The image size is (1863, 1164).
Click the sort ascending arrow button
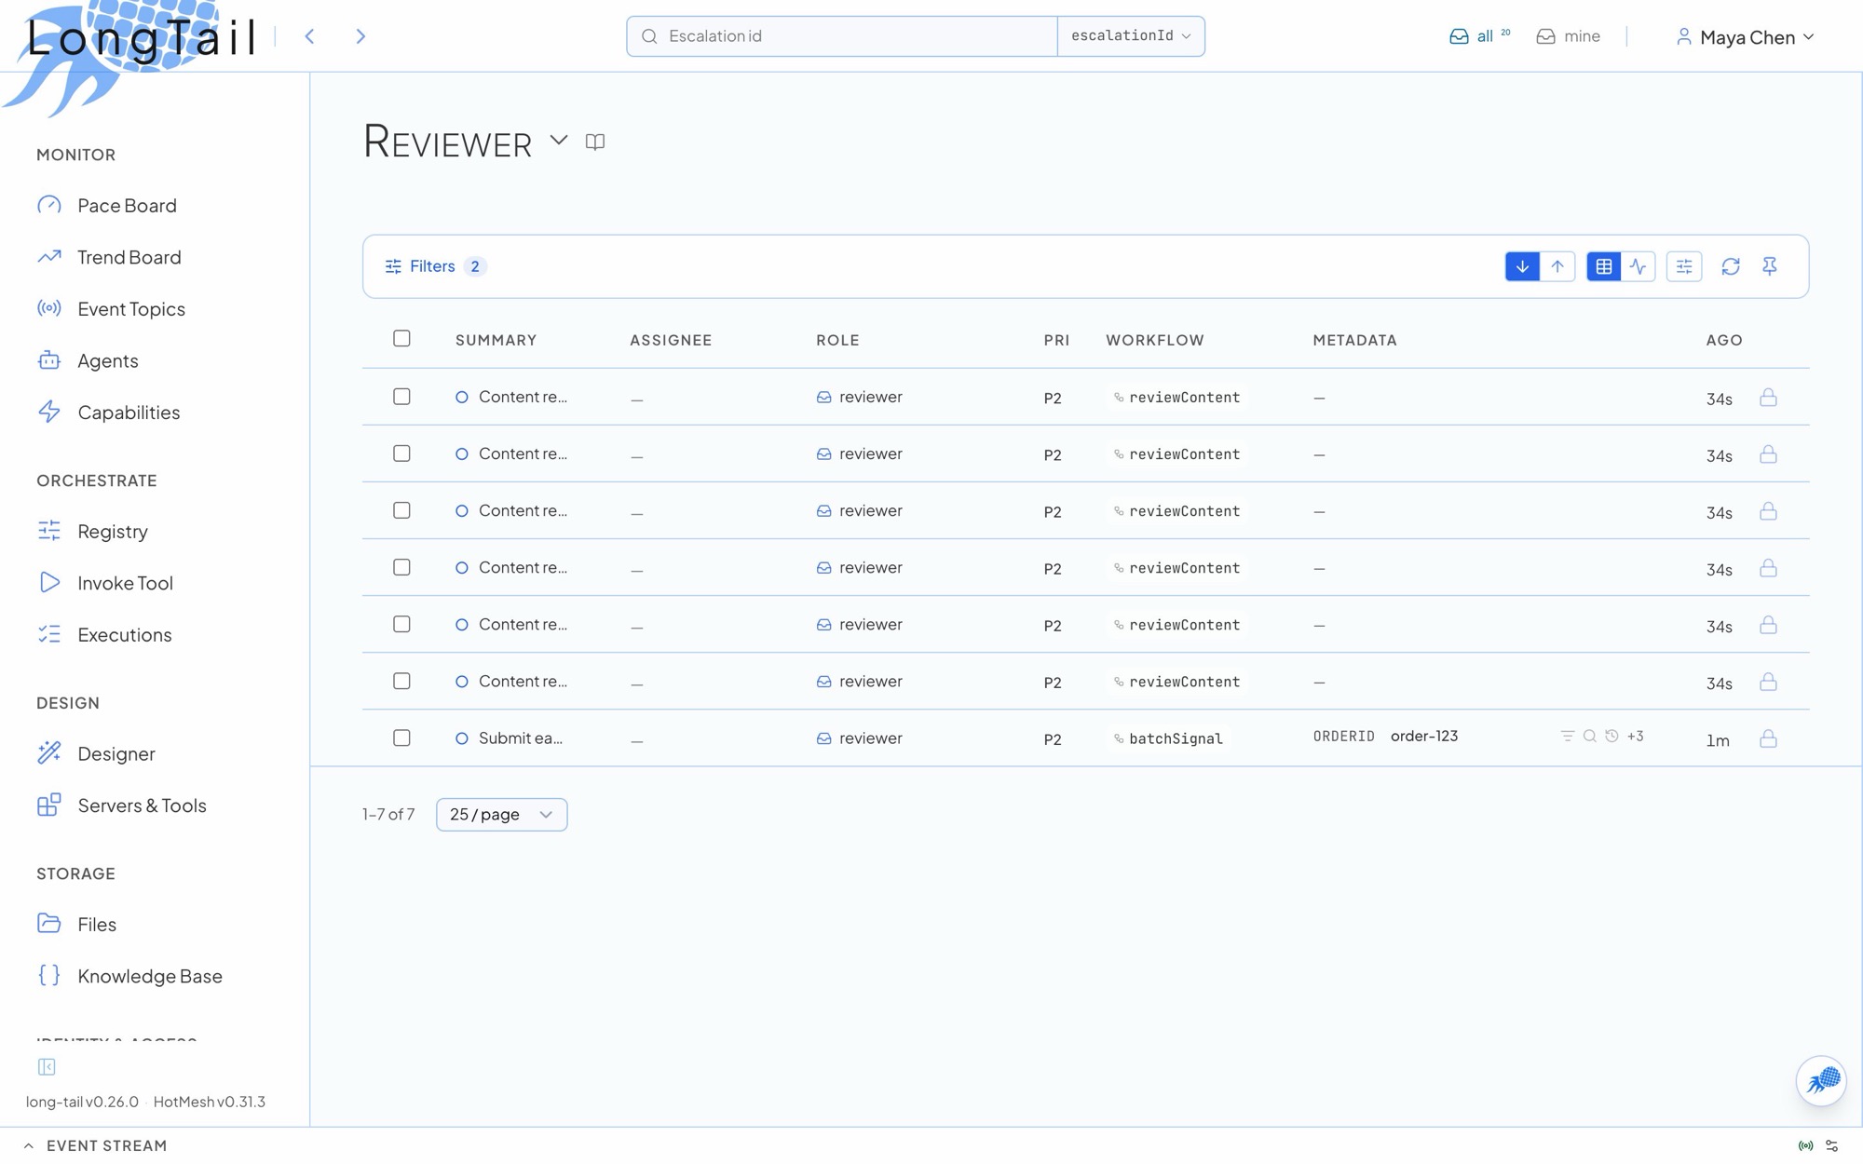point(1557,266)
